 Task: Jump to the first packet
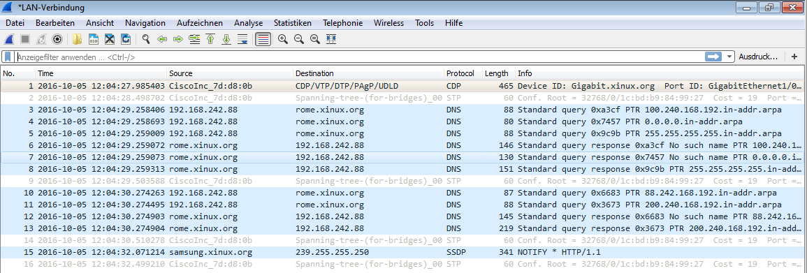(x=210, y=39)
